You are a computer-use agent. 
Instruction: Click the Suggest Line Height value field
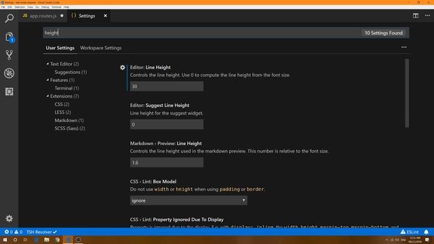167,125
